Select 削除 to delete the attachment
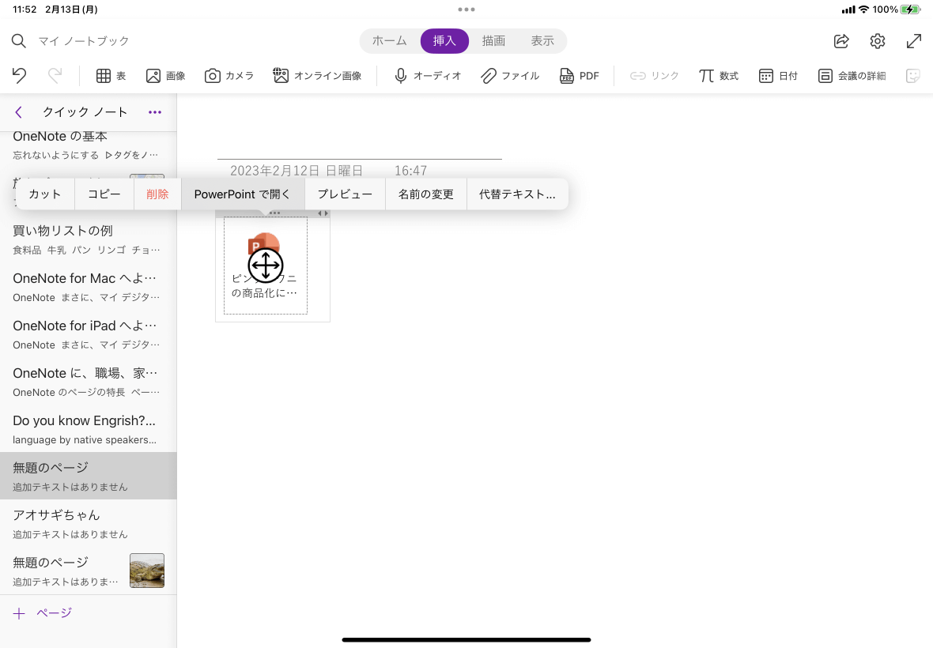Screen dimensions: 933x648 157,194
